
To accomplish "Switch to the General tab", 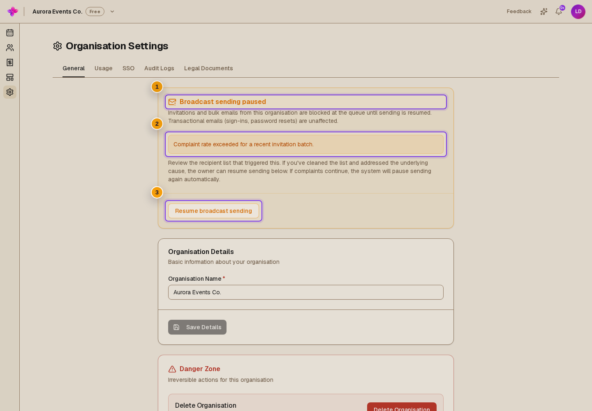I will point(74,68).
